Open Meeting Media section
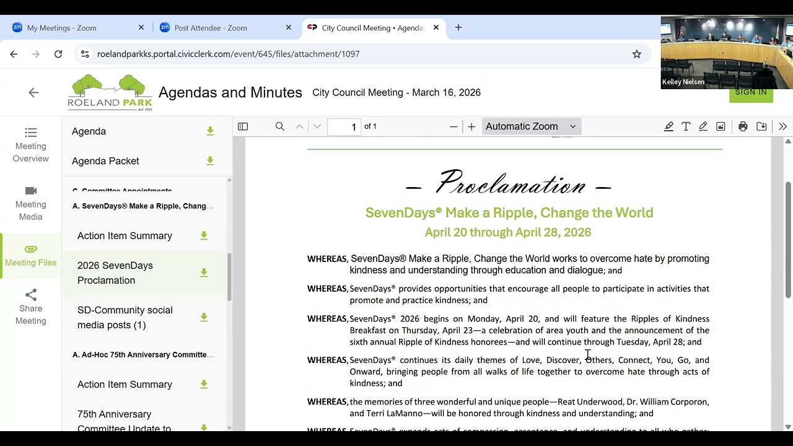The width and height of the screenshot is (793, 446). (x=31, y=203)
